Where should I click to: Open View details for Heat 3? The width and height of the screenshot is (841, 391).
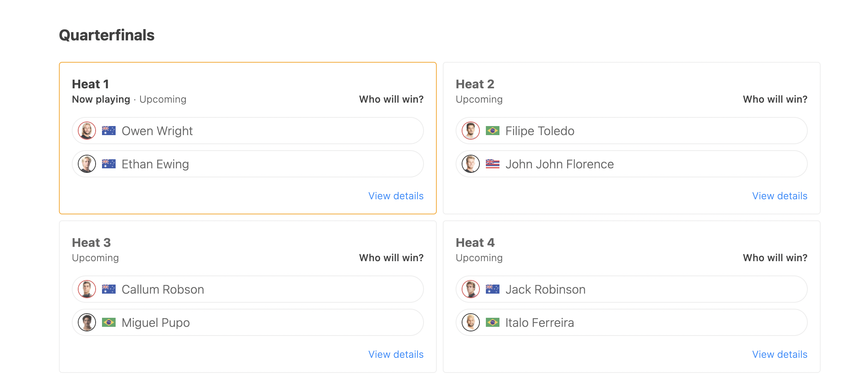pyautogui.click(x=396, y=354)
